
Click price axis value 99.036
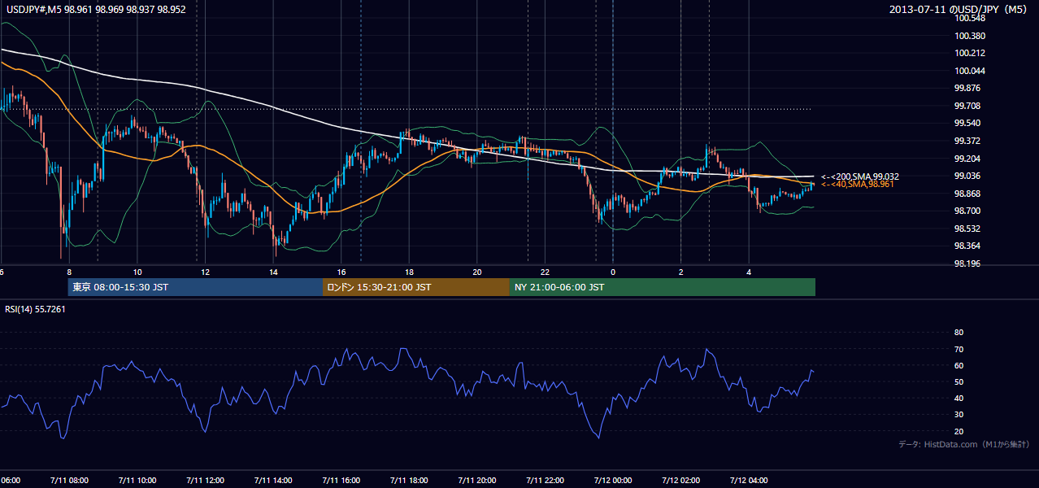coord(967,176)
